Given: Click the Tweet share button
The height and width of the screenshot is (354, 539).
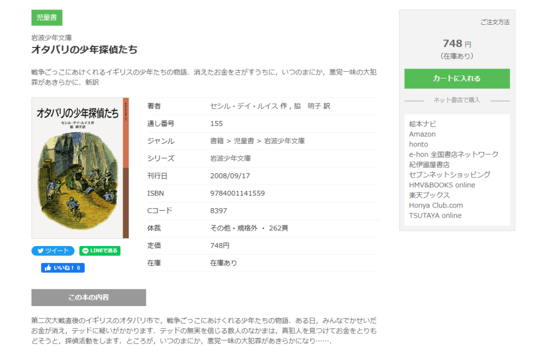Looking at the screenshot, I should click(x=53, y=251).
